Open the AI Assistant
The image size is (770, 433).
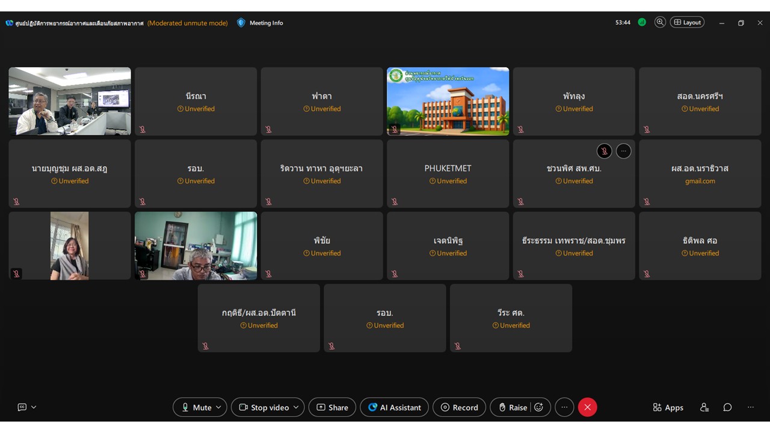[x=395, y=407]
